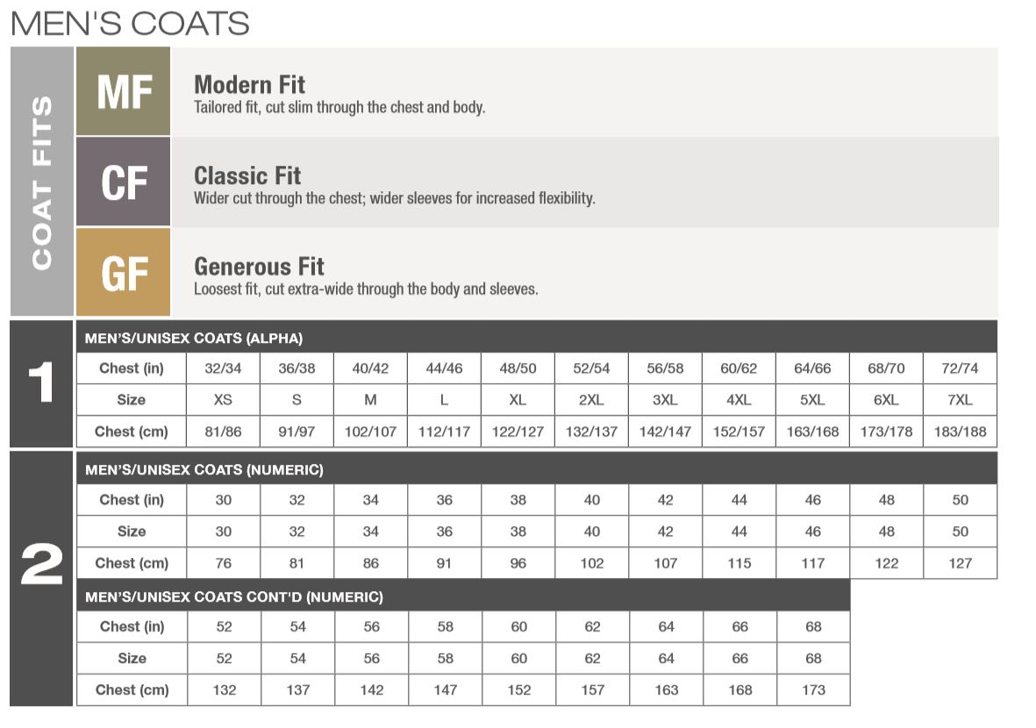The image size is (1036, 728).
Task: Click the 115 chest cm cell
Action: coord(739,563)
